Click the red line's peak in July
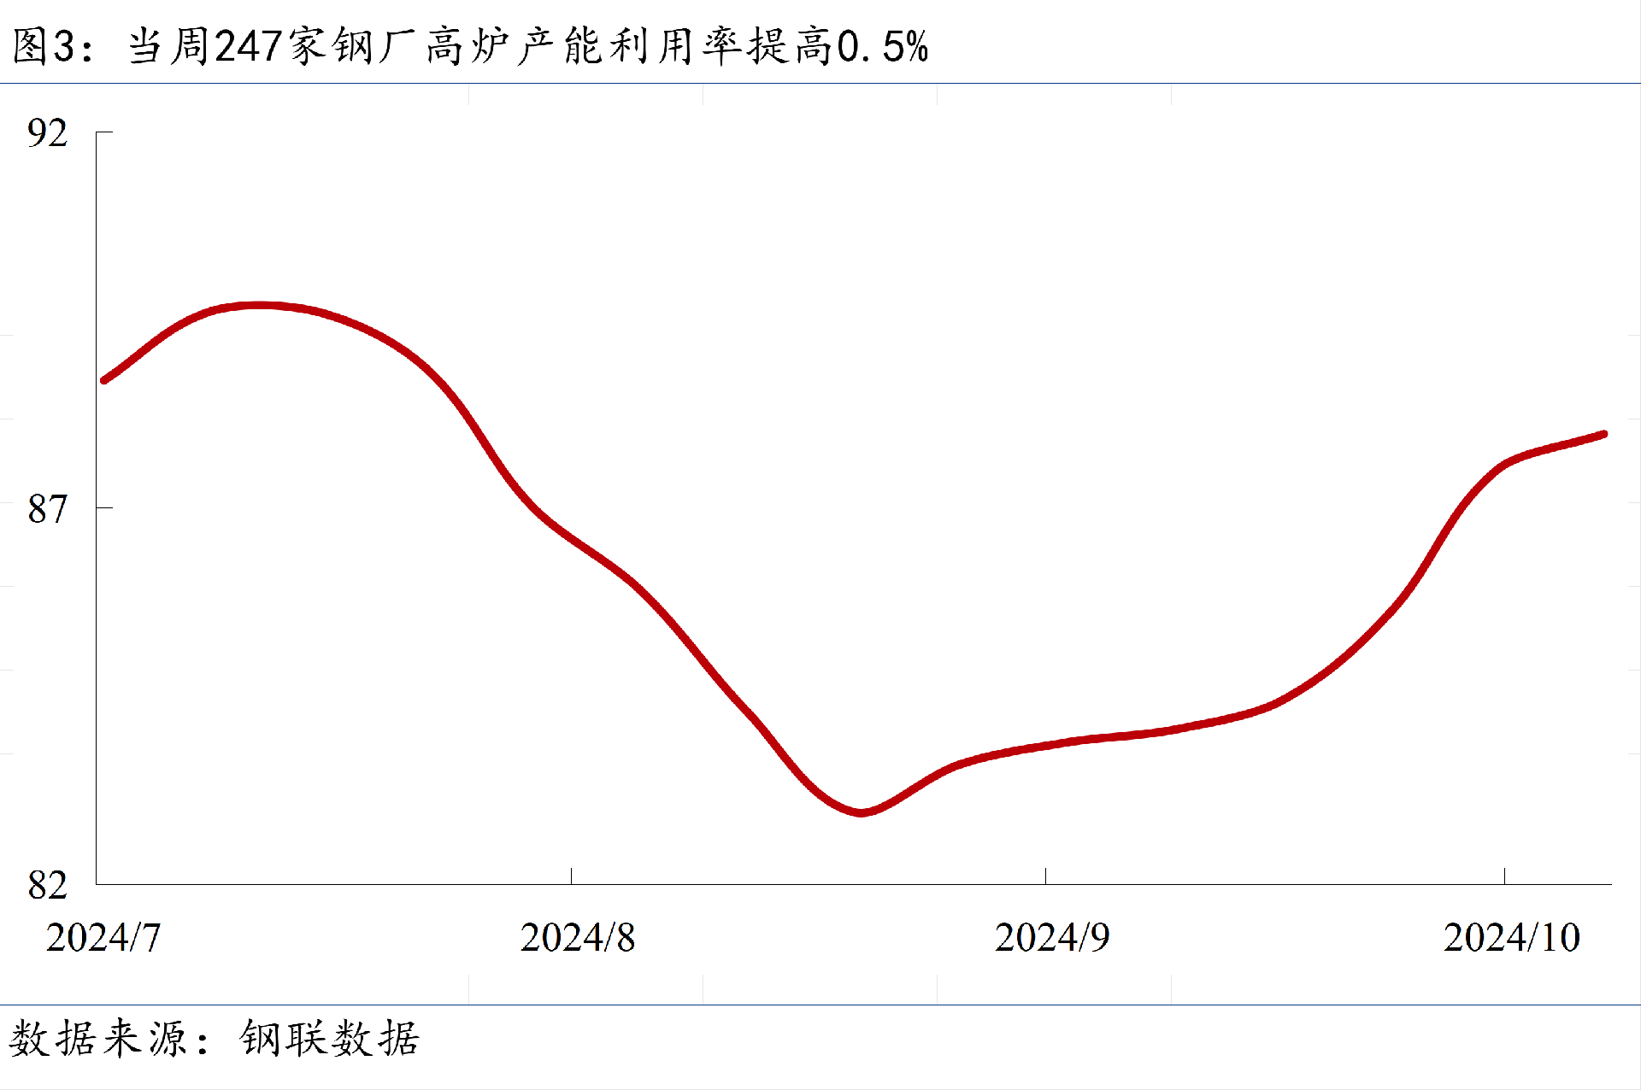Viewport: 1641px width, 1090px height. [259, 305]
